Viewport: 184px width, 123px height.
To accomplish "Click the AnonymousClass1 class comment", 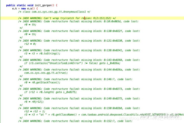I will (x=54, y=12).
